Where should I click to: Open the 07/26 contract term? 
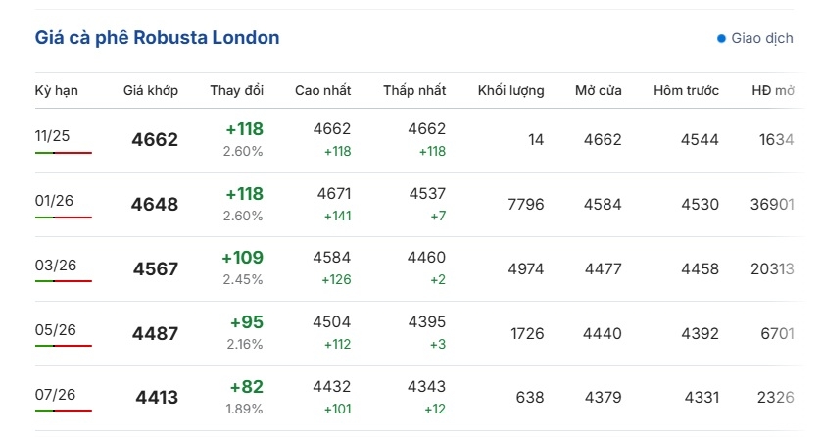pyautogui.click(x=55, y=394)
